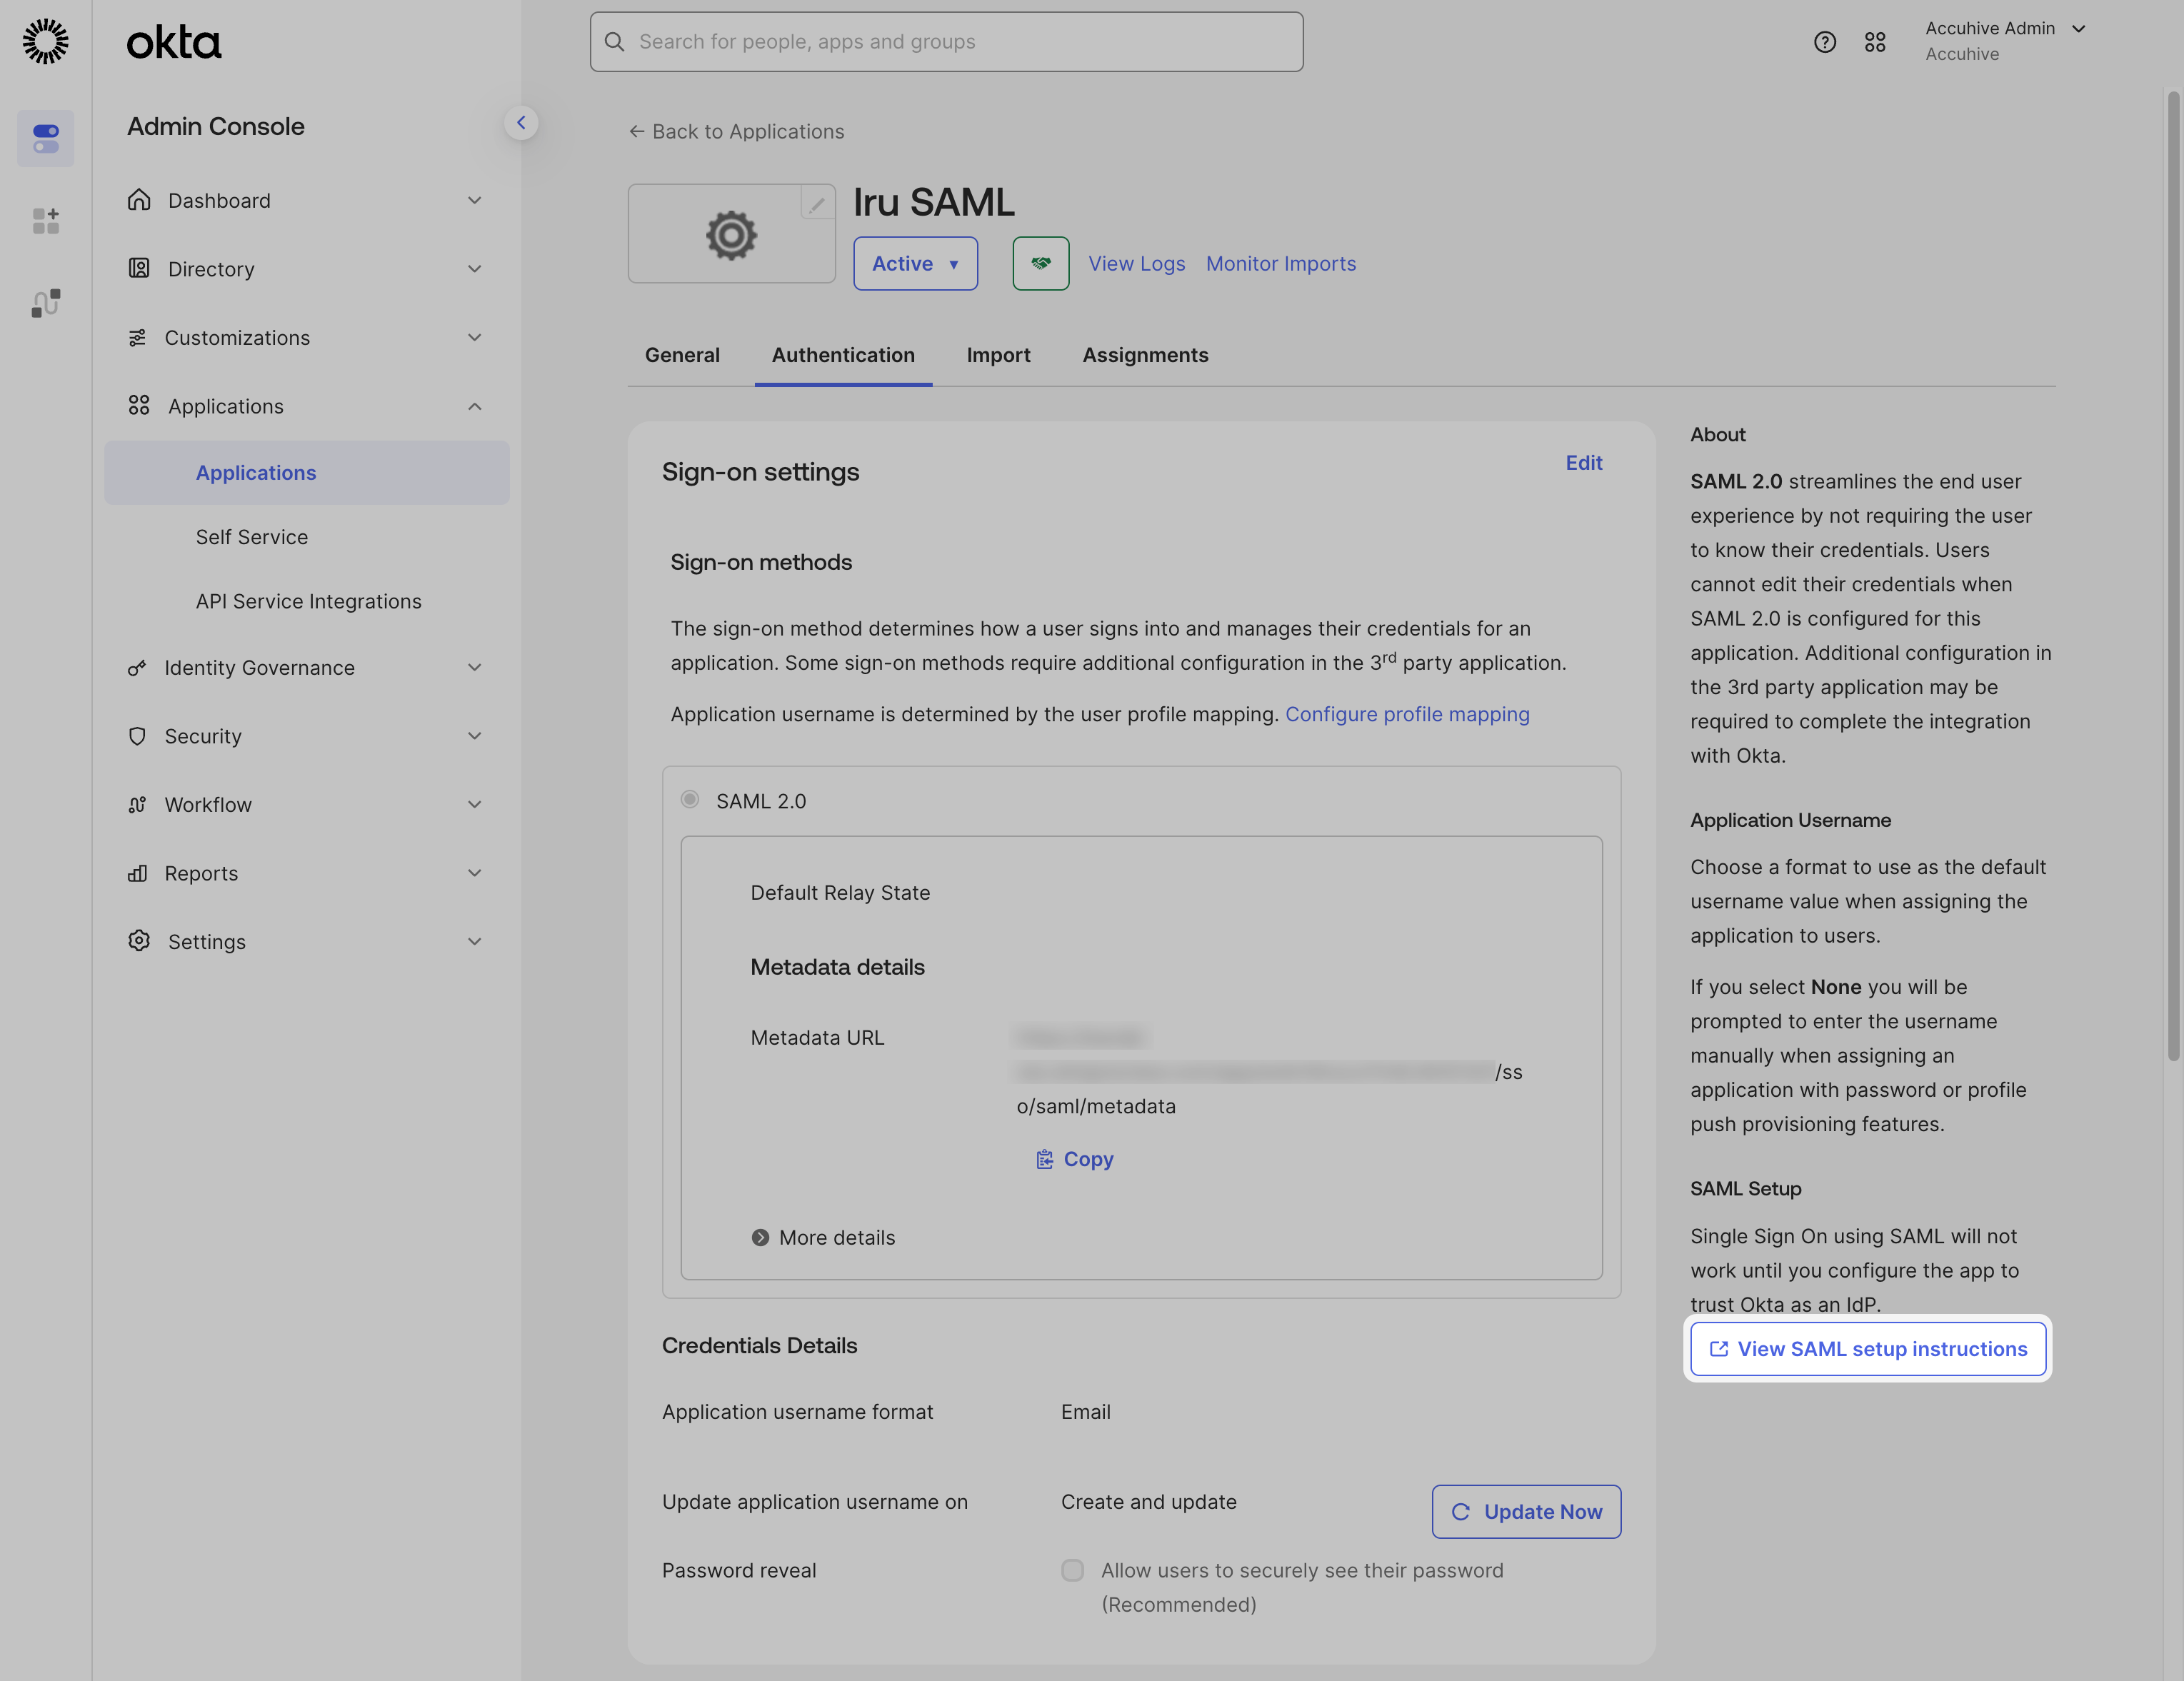Click View SAML setup instructions button
2184x1681 pixels.
click(x=1868, y=1349)
